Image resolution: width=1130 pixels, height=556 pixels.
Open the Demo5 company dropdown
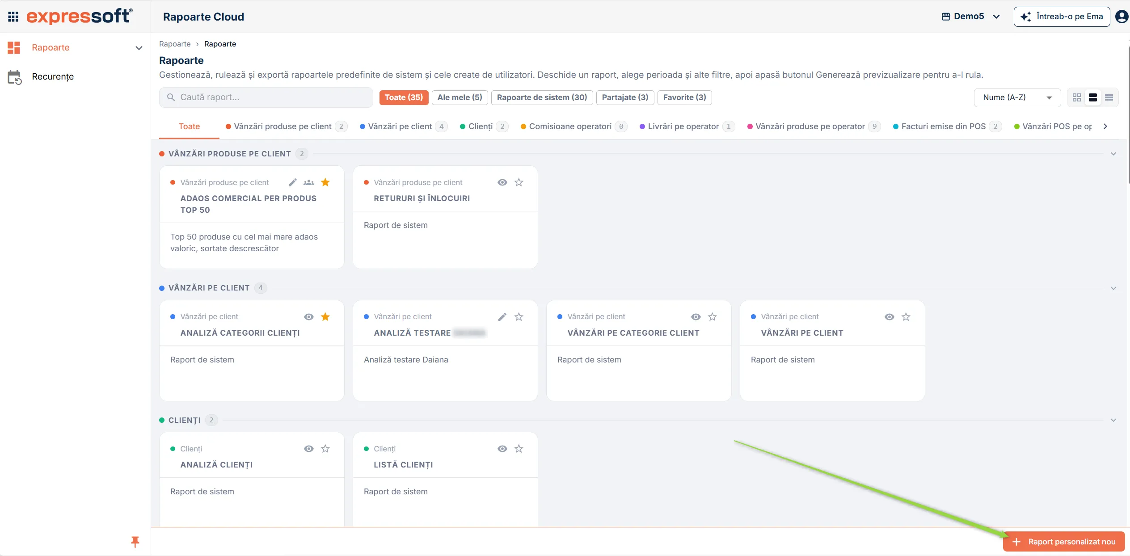point(970,17)
